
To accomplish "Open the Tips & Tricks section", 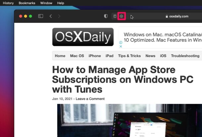I will pyautogui.click(x=129, y=56).
